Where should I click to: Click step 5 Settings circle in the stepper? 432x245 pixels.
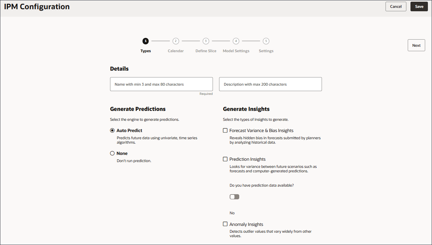coord(266,41)
